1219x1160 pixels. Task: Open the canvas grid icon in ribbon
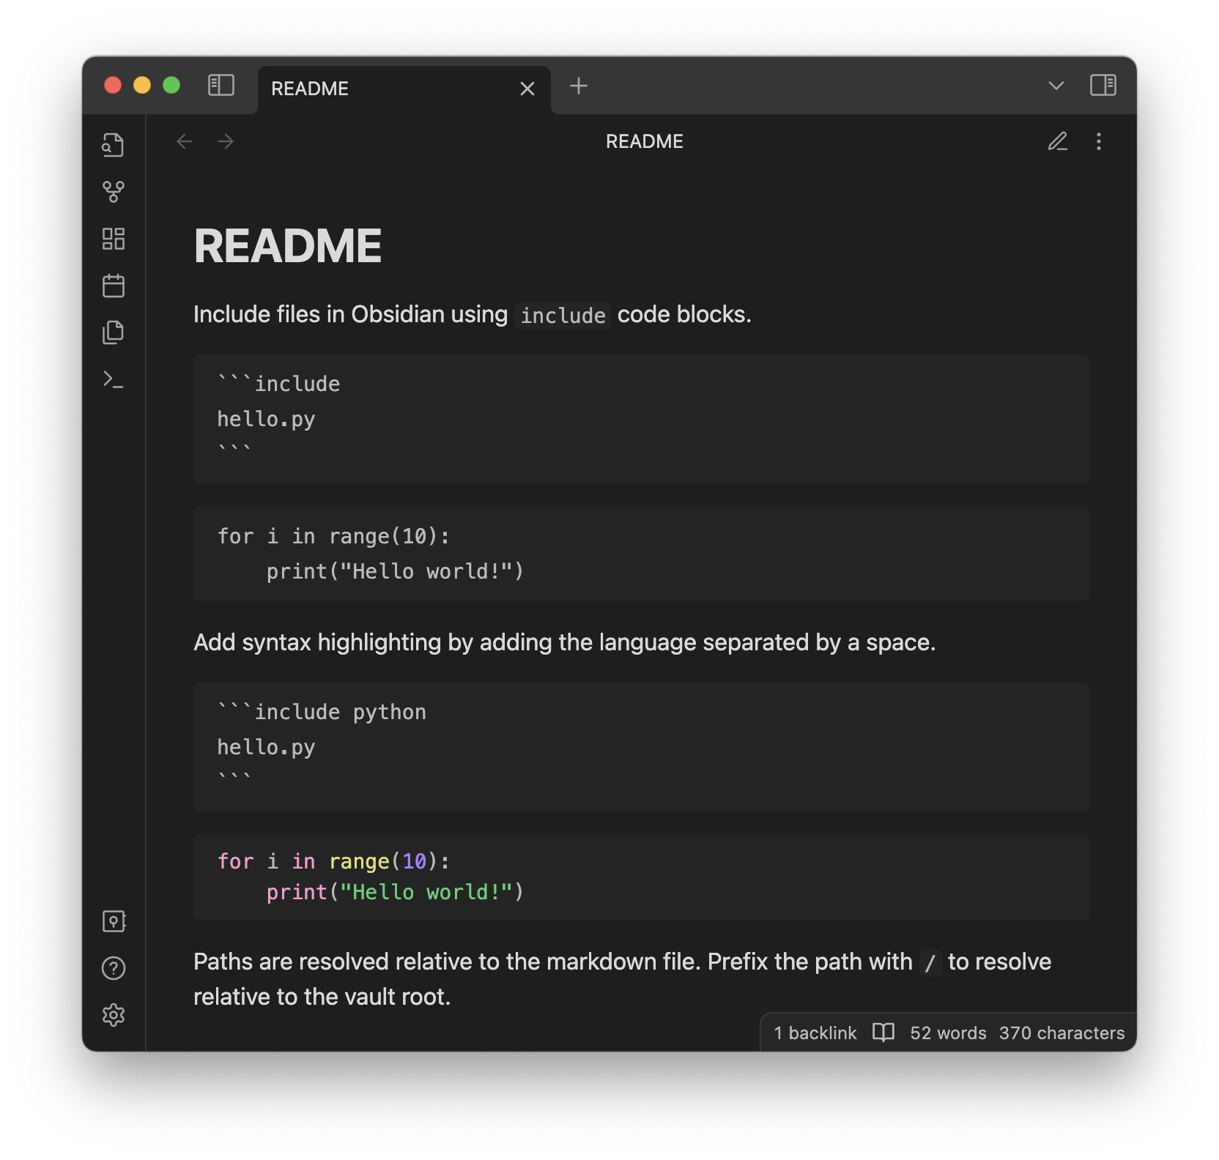pos(114,239)
